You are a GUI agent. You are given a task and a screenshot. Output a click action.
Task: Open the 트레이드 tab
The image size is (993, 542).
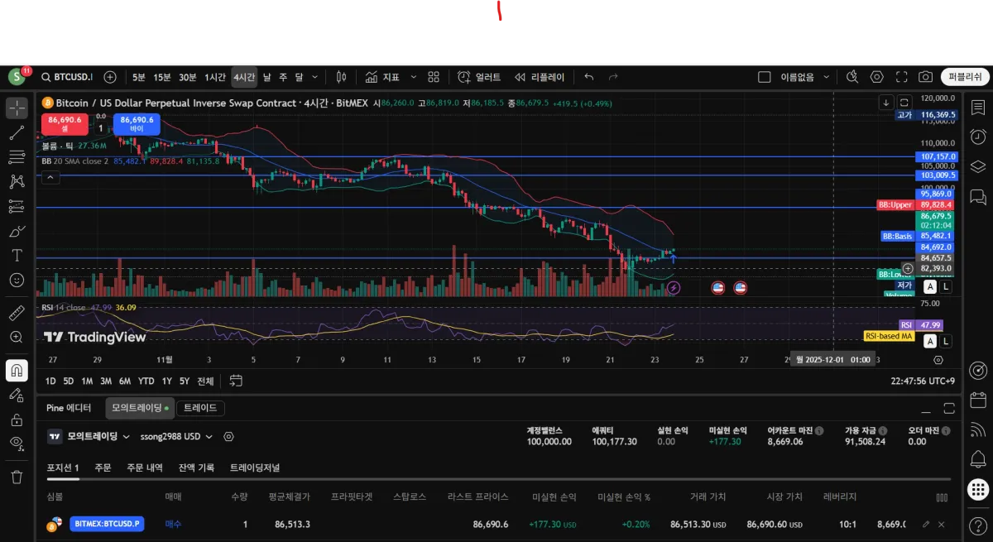[x=200, y=408]
